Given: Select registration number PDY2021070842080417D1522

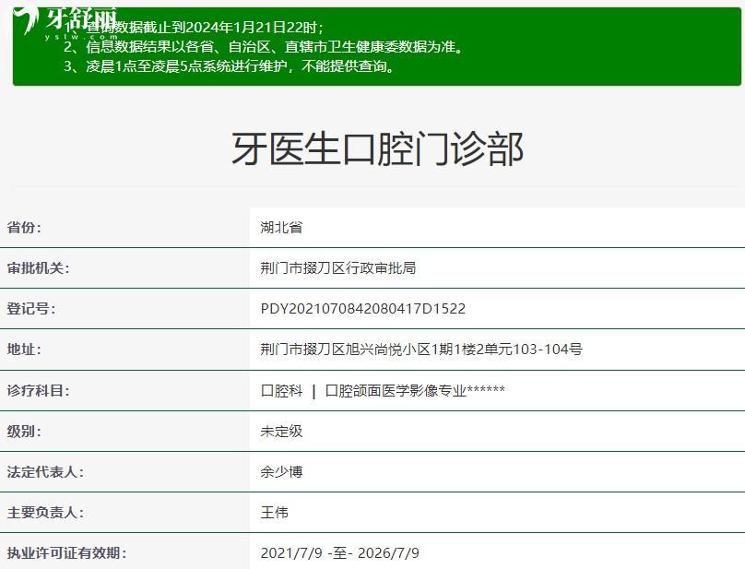Looking at the screenshot, I should [x=363, y=309].
